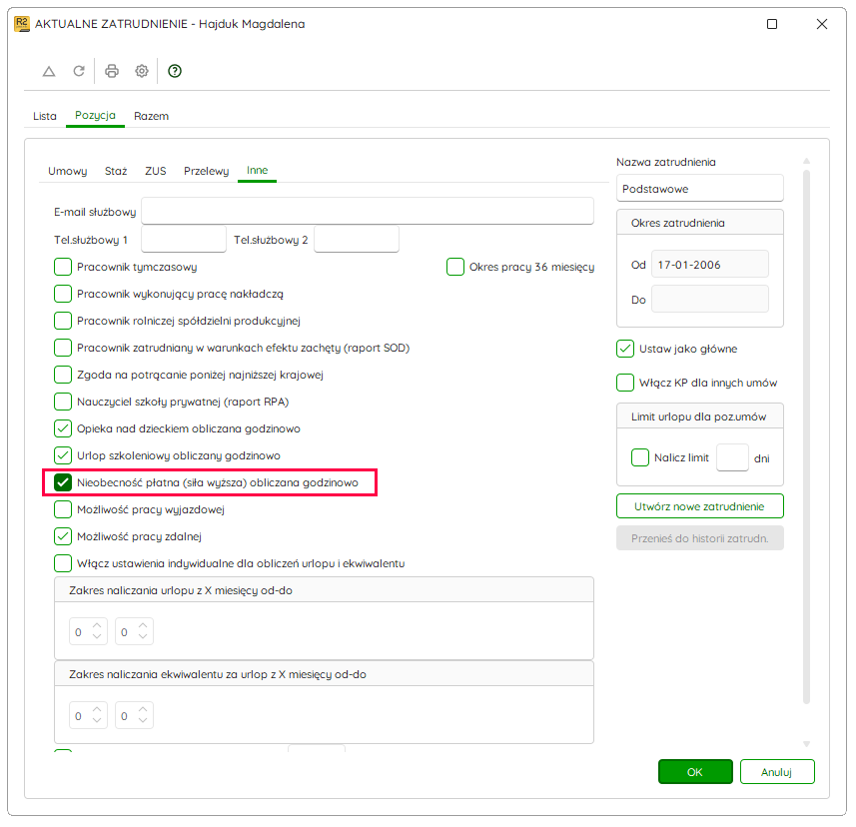The height and width of the screenshot is (827, 856).
Task: Click Utwórz nowe zatrudnienie button
Action: pos(700,506)
